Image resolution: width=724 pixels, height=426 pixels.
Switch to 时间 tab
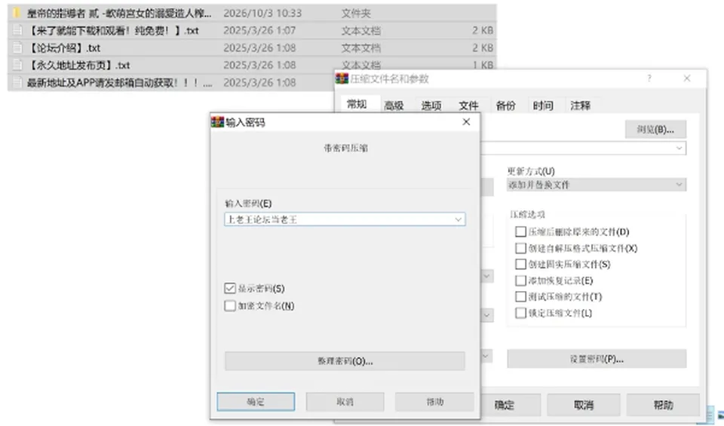pos(543,106)
